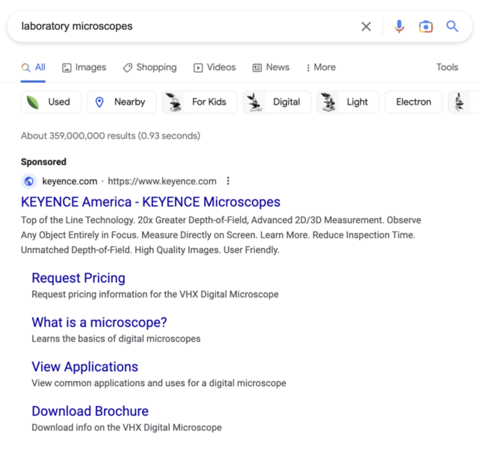Submit search with the magnifying glass icon
The height and width of the screenshot is (451, 479).
pos(452,27)
